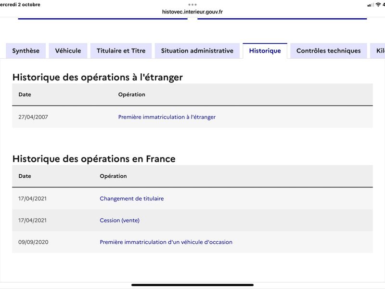Switch to the Véhicule tab
Viewport: 385px width, 289px height.
[68, 51]
